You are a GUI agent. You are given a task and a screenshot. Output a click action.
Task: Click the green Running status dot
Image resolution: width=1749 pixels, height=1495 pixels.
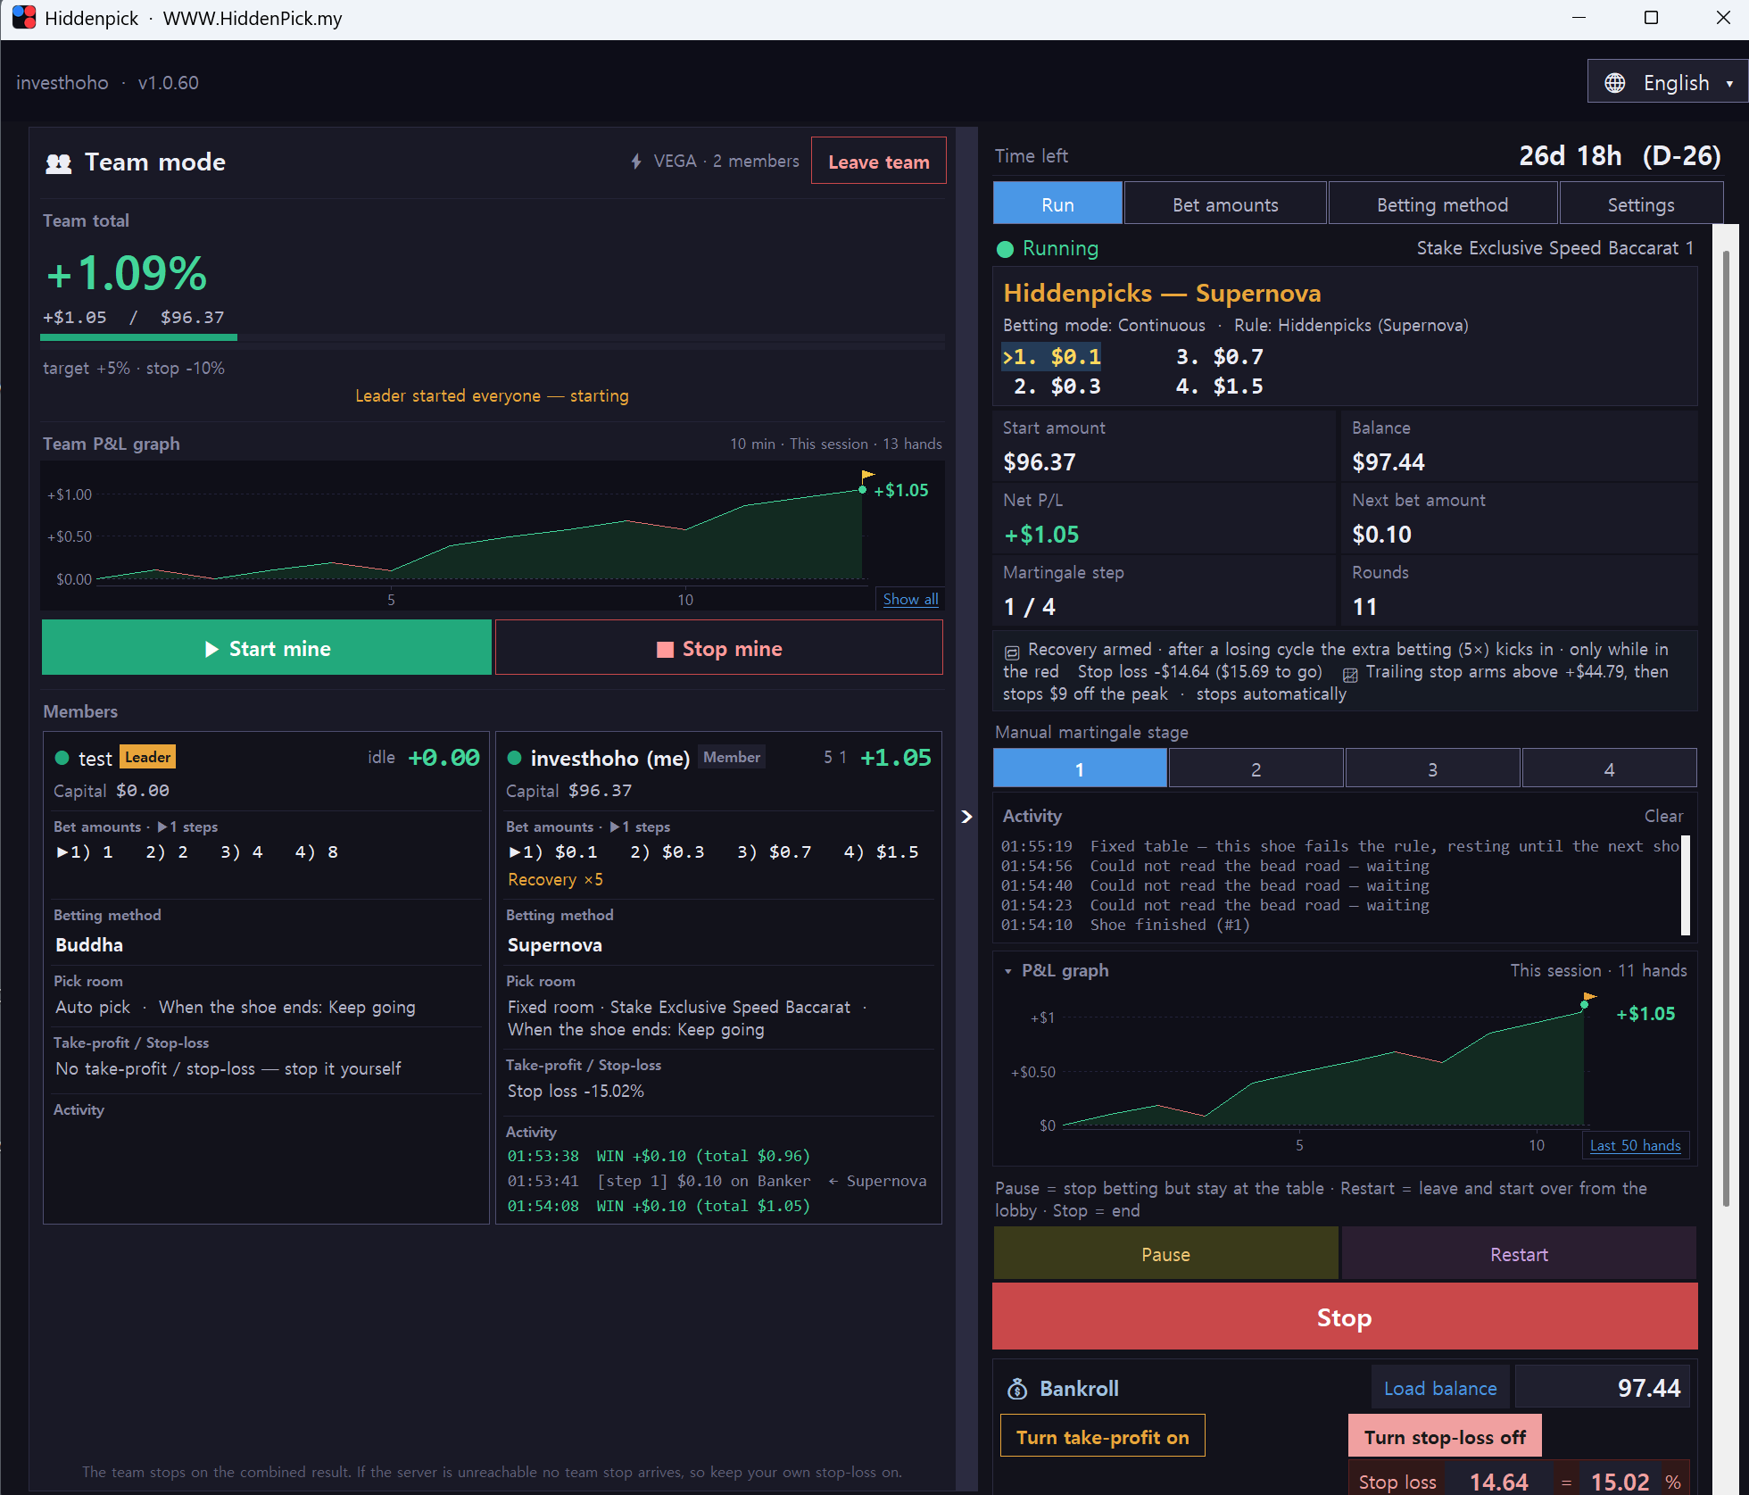pyautogui.click(x=1006, y=249)
